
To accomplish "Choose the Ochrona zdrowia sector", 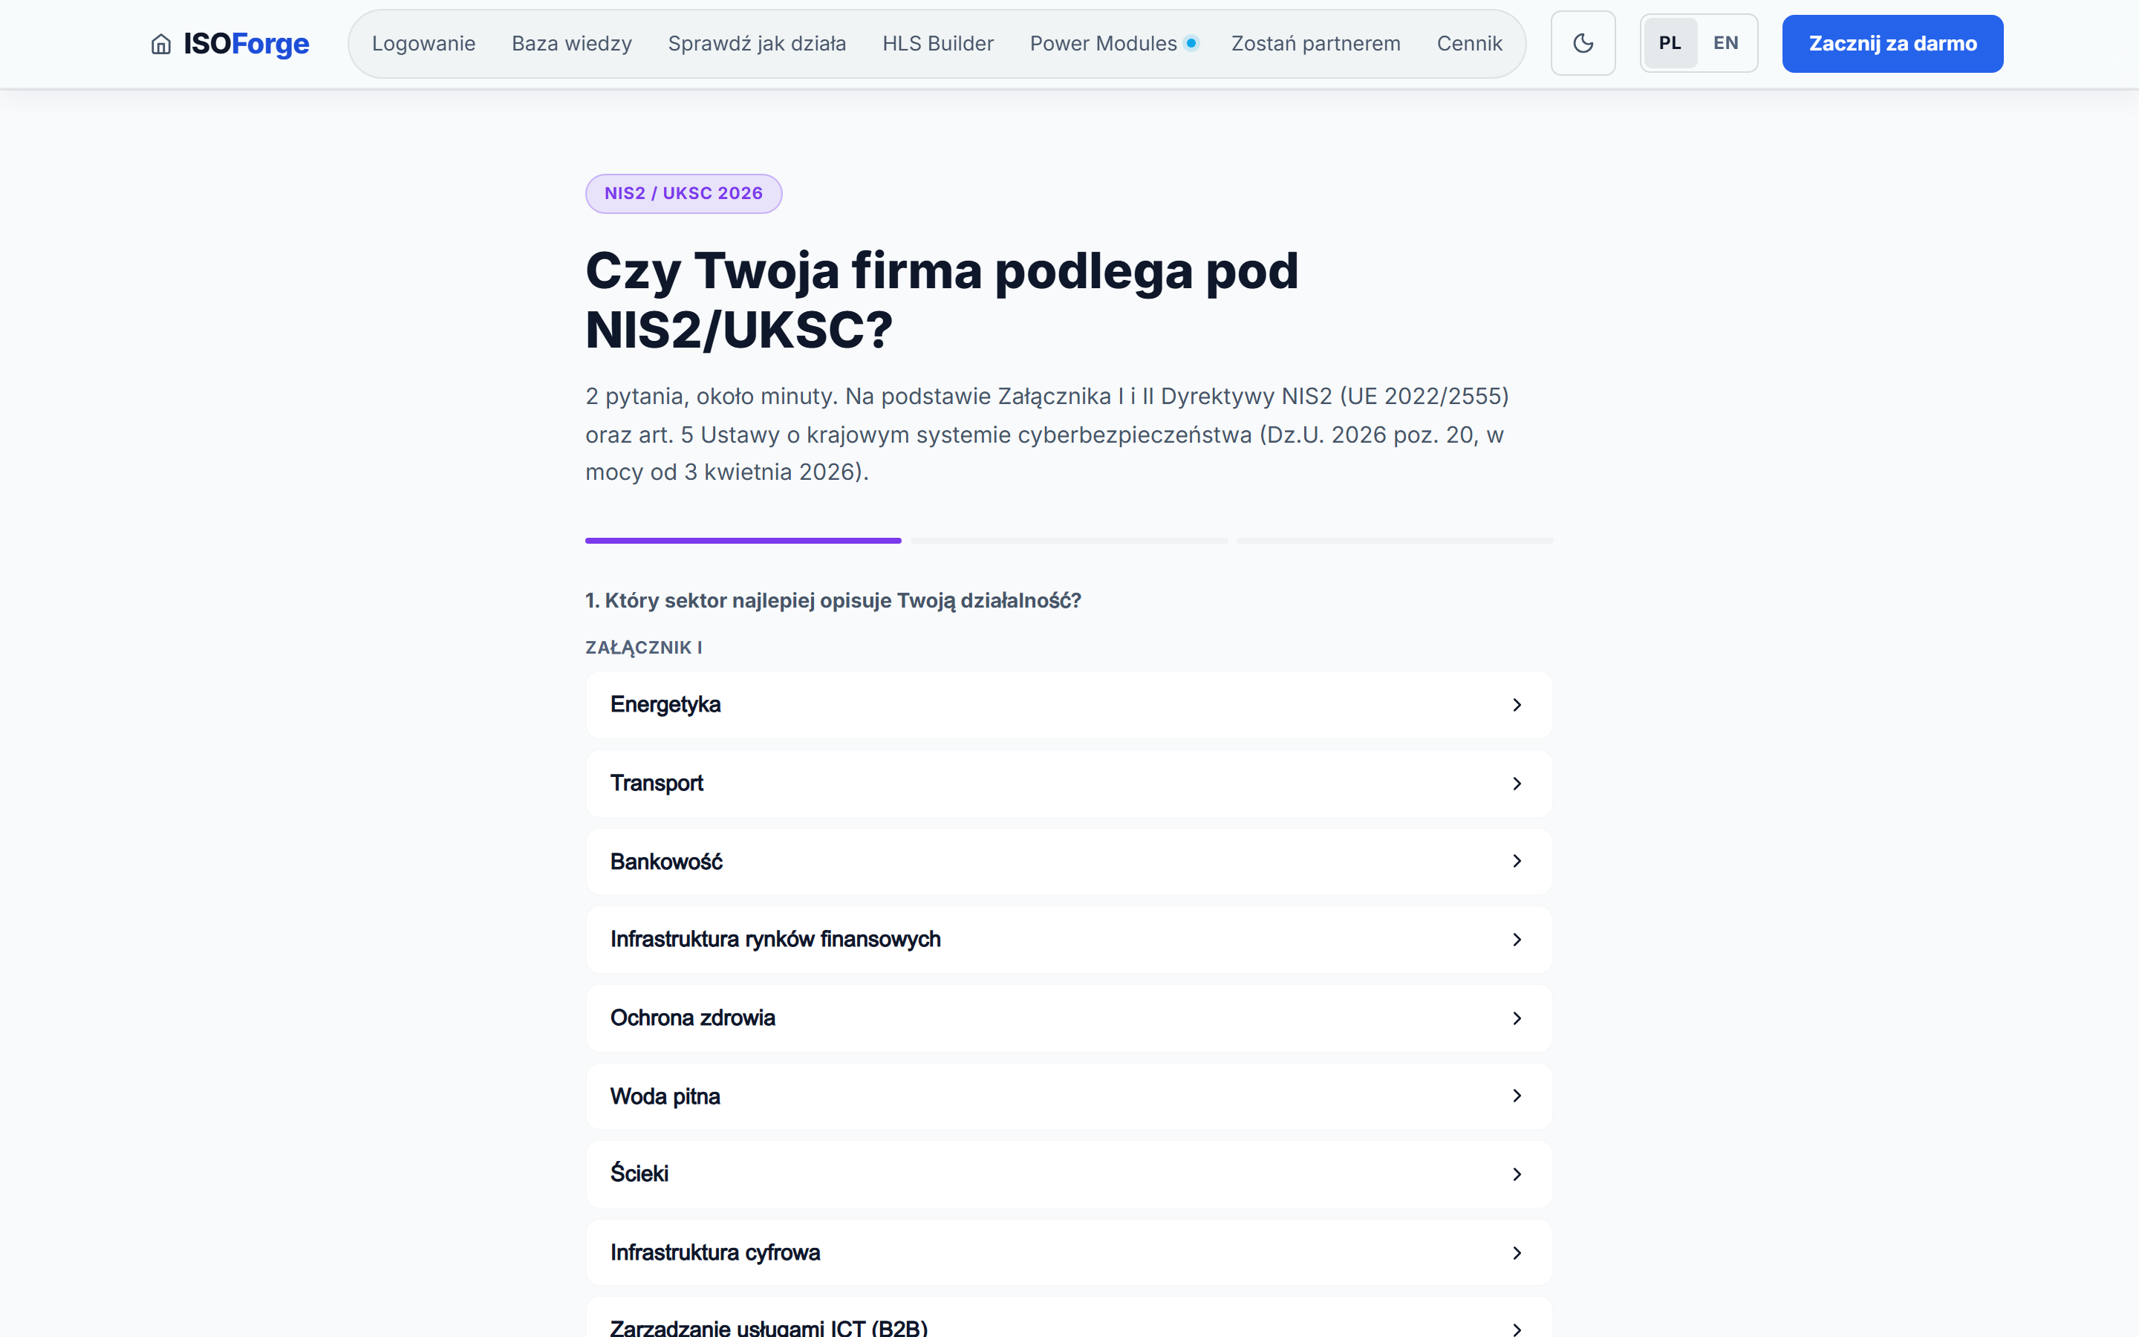I will (x=1069, y=1018).
